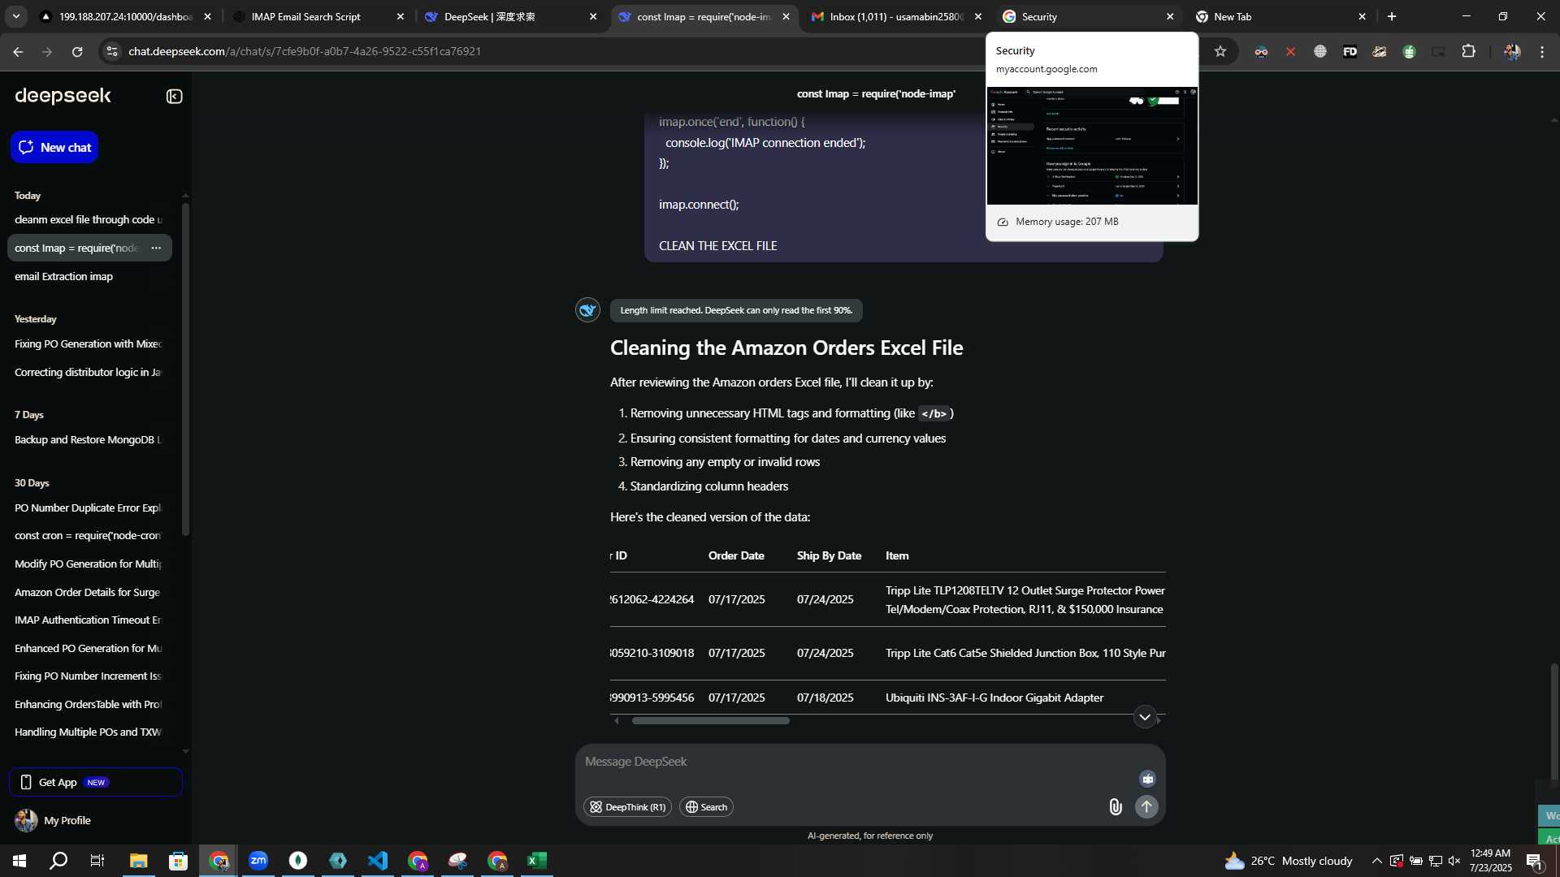Start a New chat
The width and height of the screenshot is (1560, 877).
coord(54,147)
